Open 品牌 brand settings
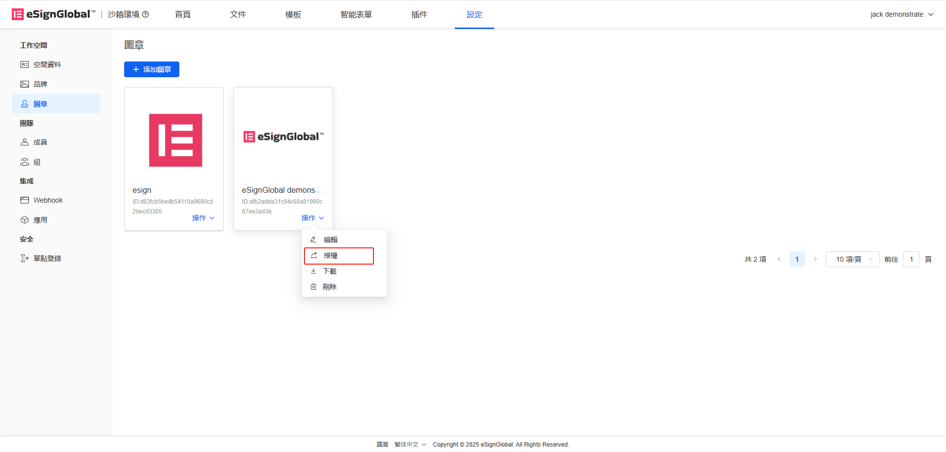The height and width of the screenshot is (452, 946). coord(56,84)
